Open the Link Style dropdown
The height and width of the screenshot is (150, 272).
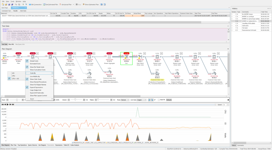click(x=142, y=100)
